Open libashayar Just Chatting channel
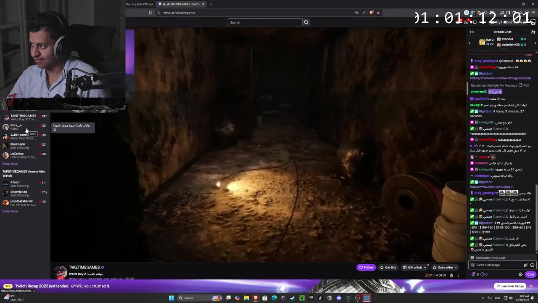Image resolution: width=538 pixels, height=303 pixels. tap(24, 146)
